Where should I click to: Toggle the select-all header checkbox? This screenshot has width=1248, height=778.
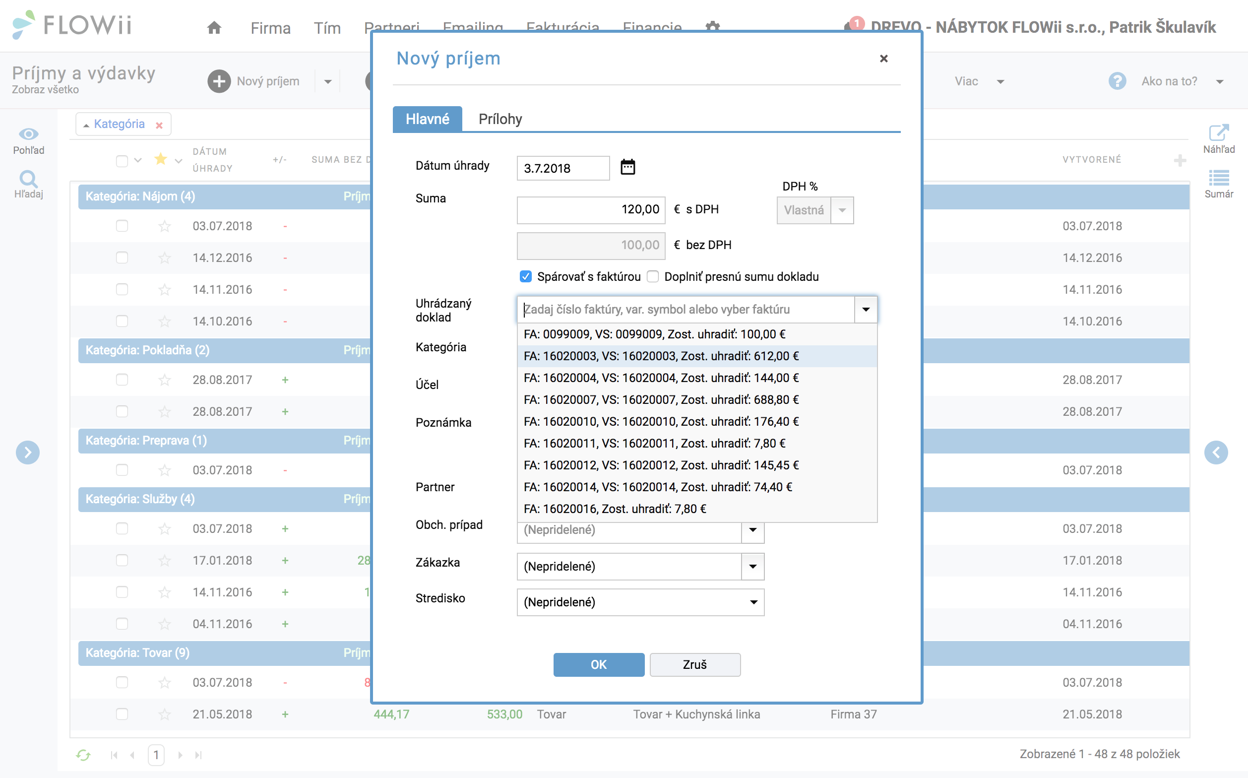(x=122, y=161)
